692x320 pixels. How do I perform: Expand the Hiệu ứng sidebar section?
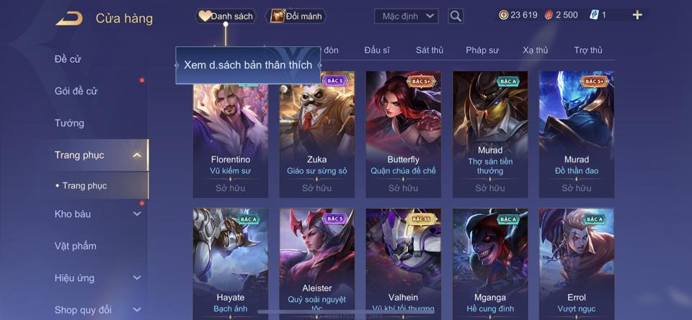click(137, 278)
